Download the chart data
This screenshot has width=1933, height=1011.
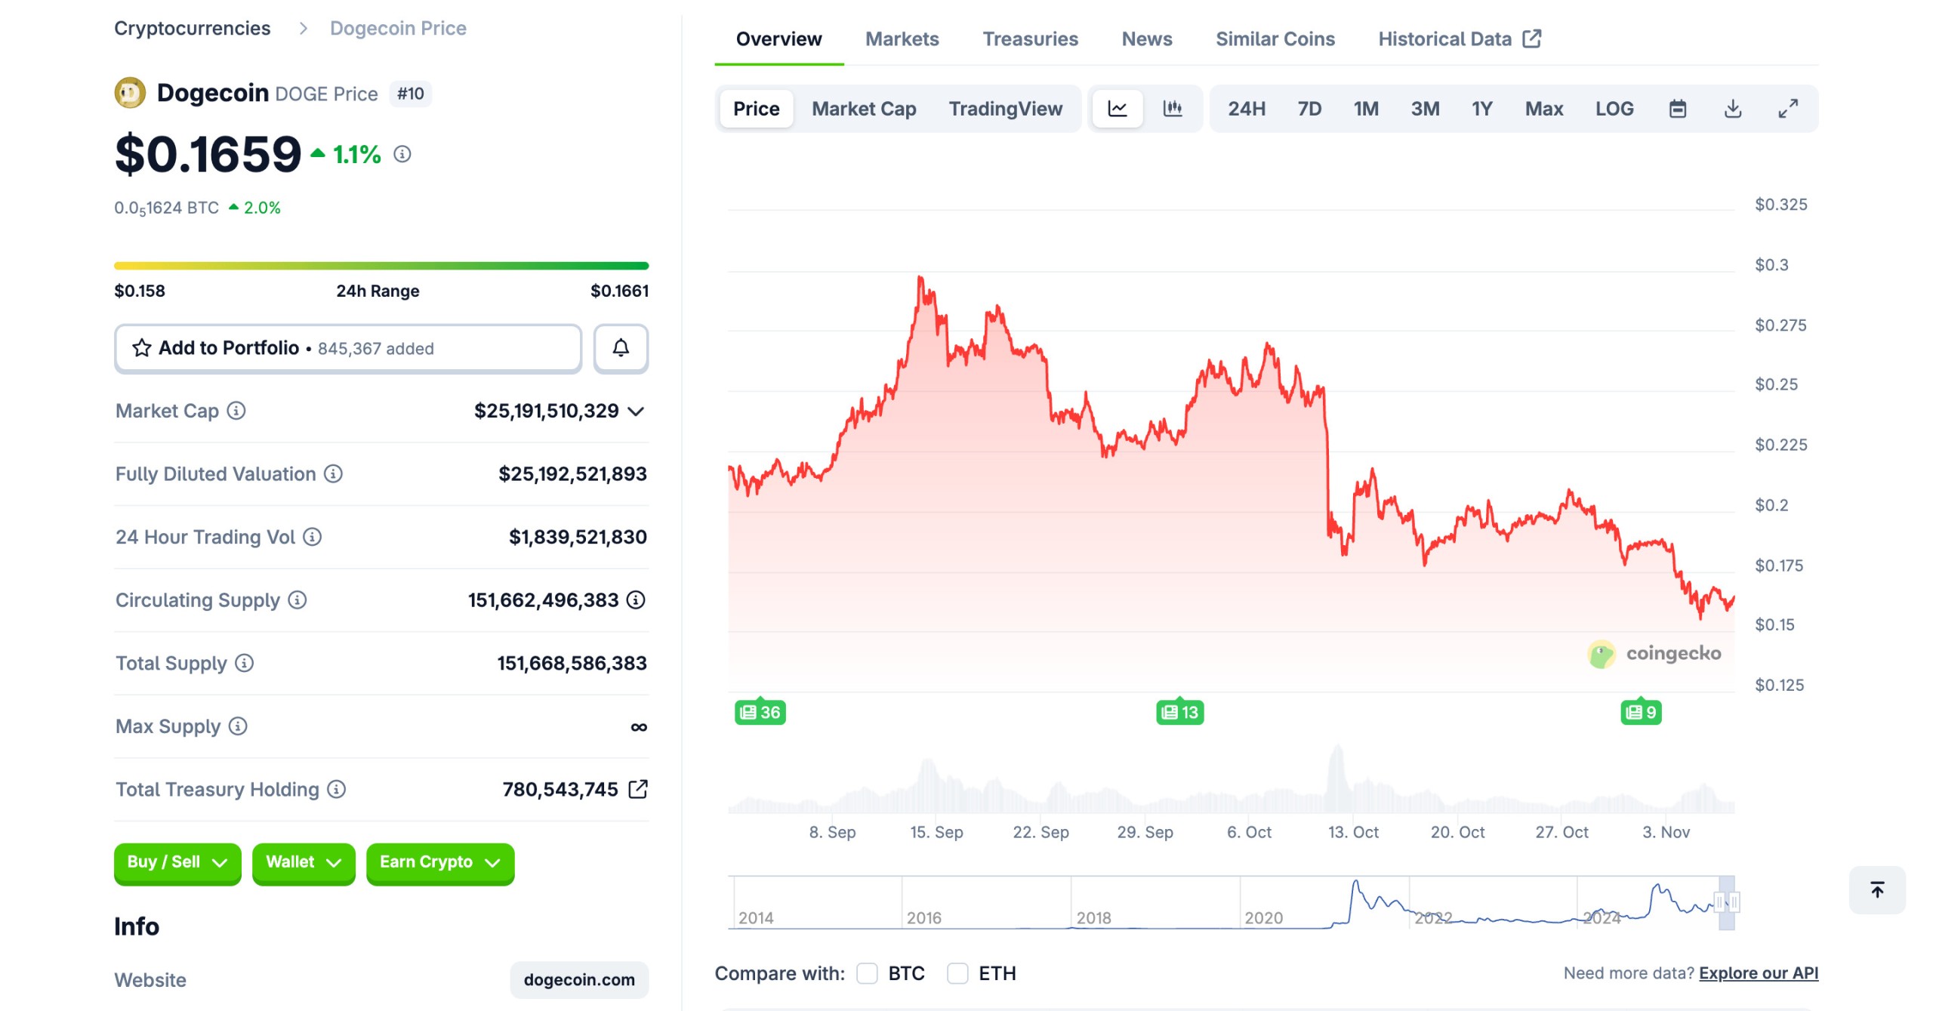(x=1734, y=108)
